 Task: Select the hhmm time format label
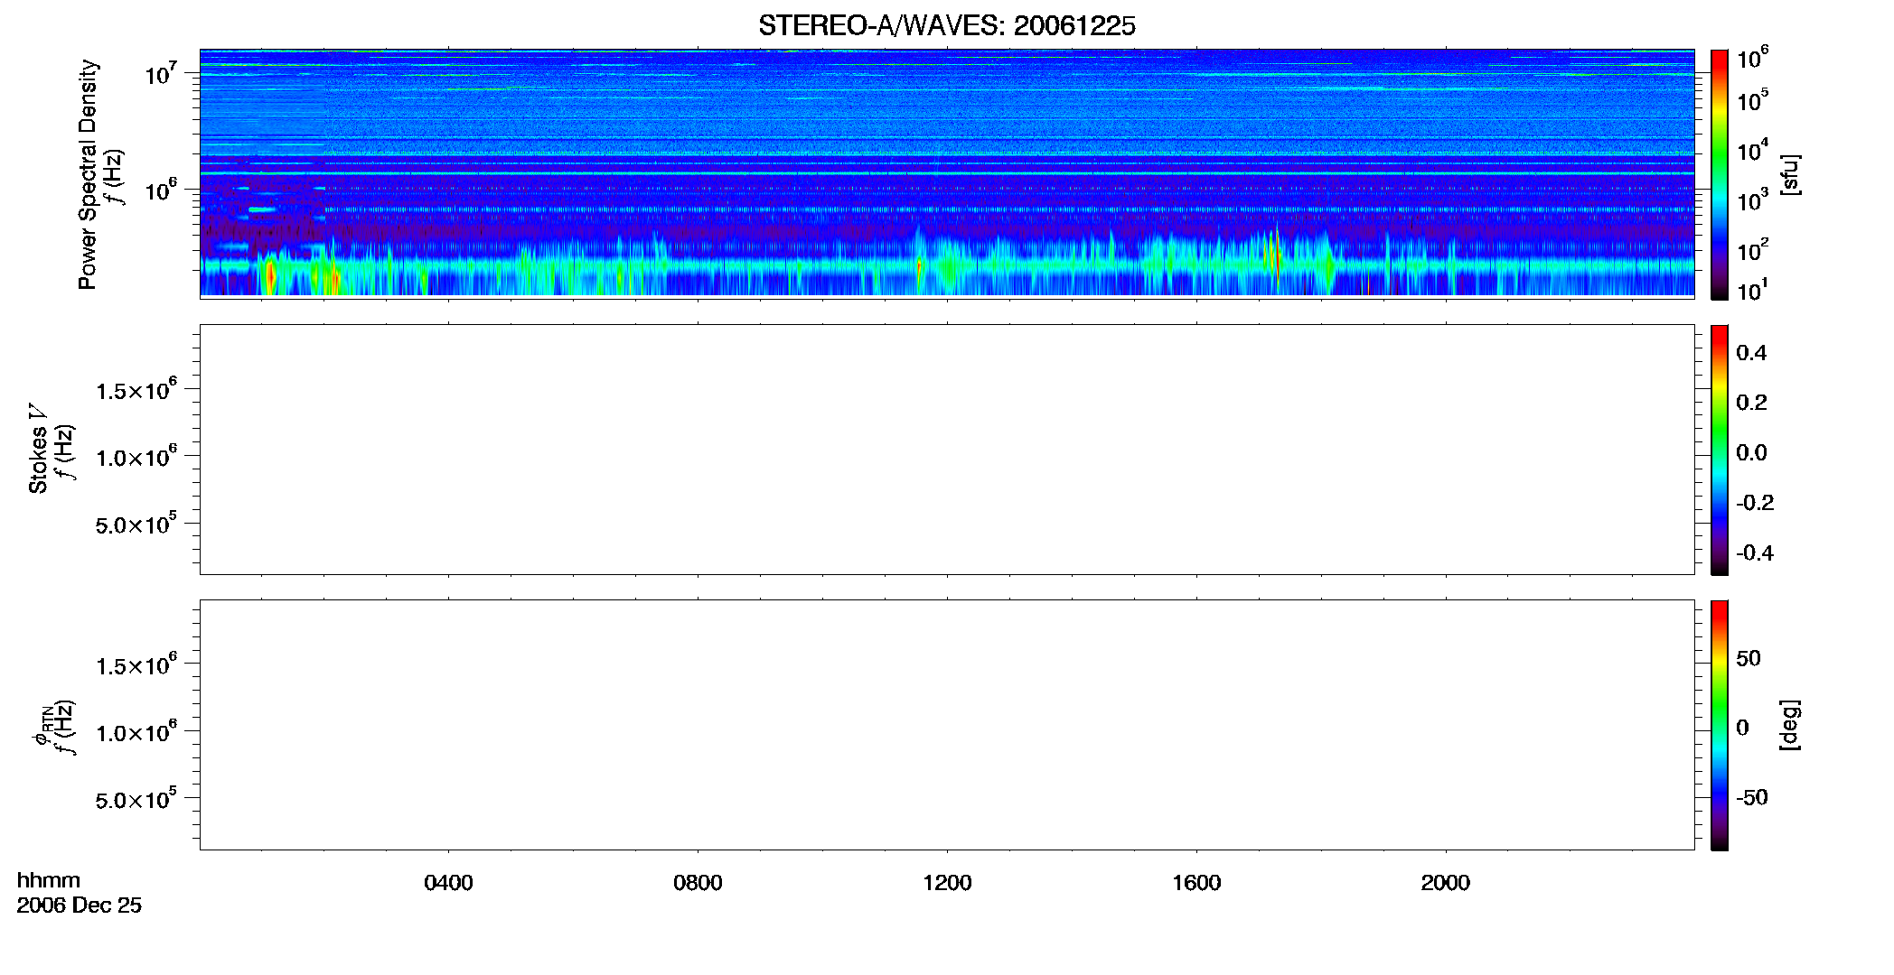tap(49, 880)
